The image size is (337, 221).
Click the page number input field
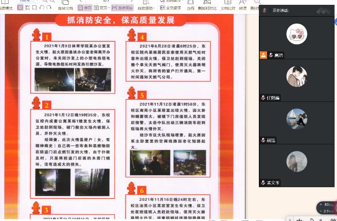point(106,1)
